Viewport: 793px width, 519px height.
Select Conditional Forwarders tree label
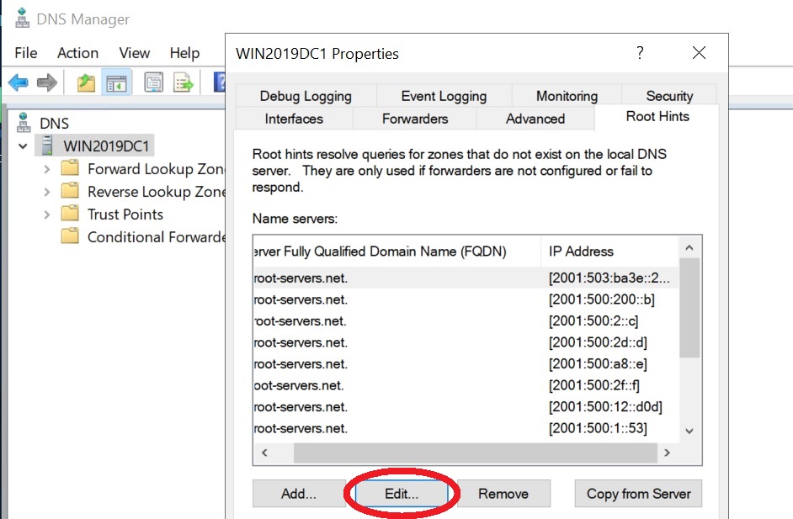[x=156, y=237]
